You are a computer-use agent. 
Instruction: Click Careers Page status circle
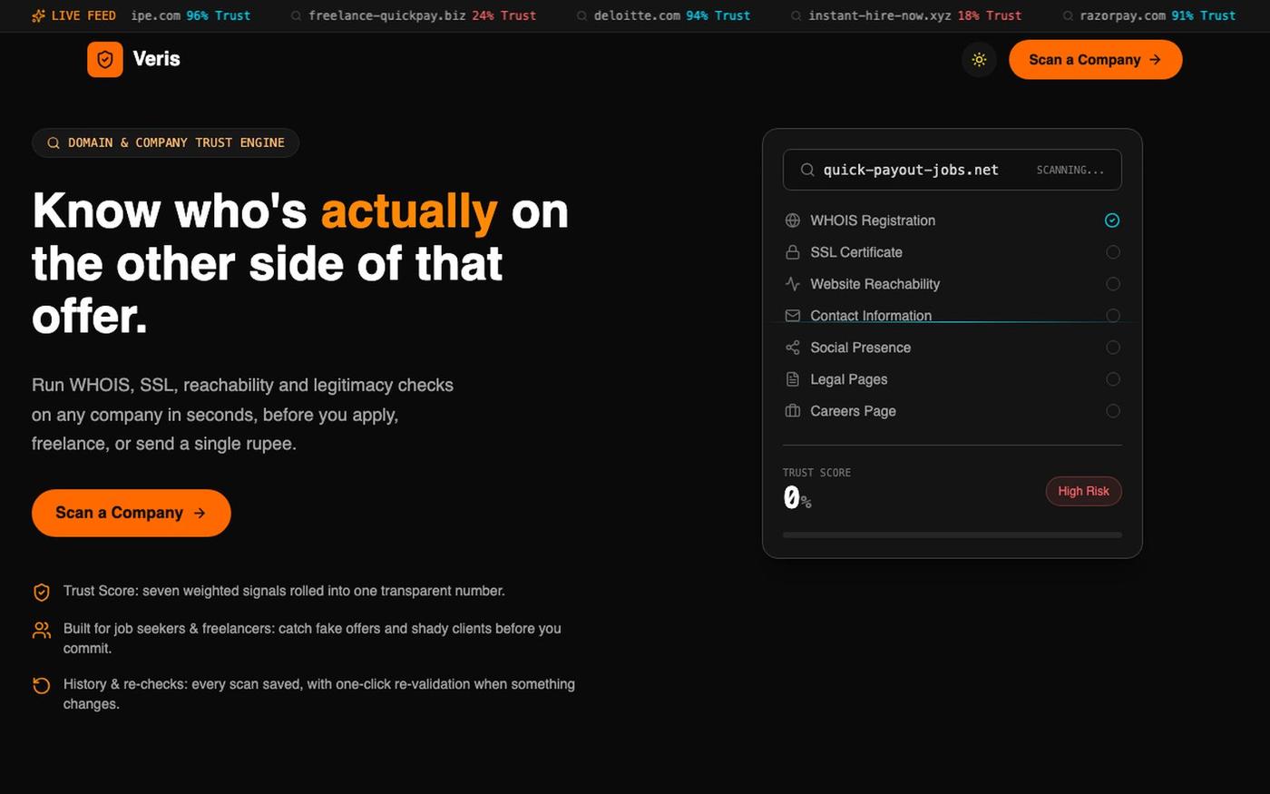[1113, 411]
